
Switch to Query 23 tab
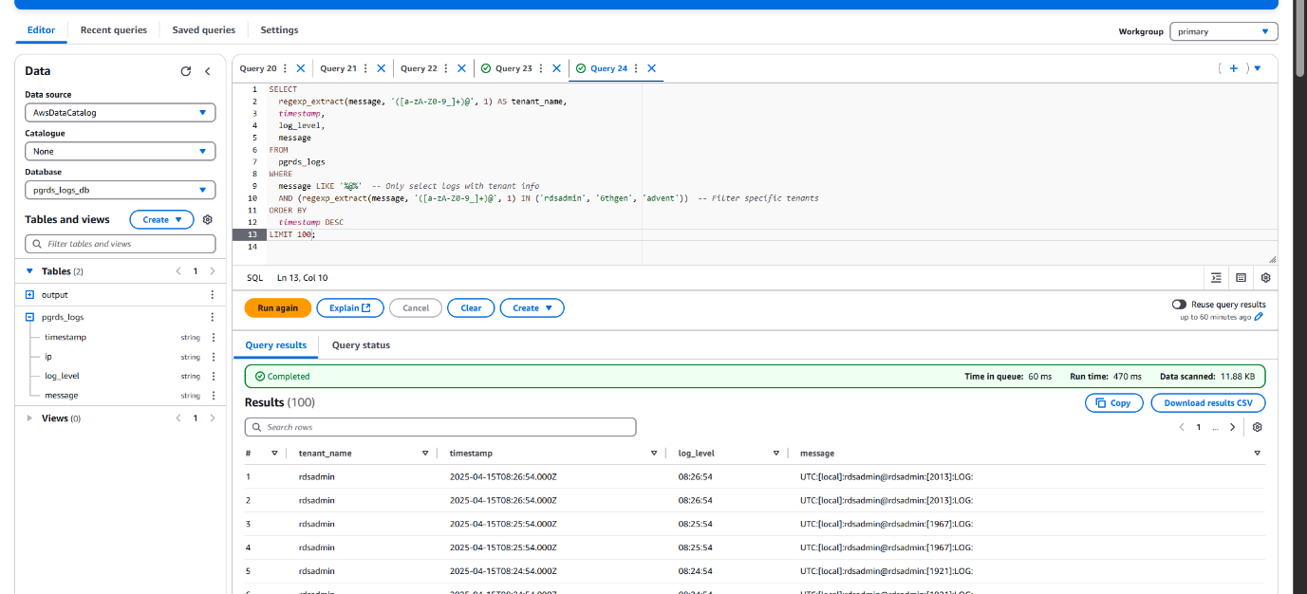513,68
